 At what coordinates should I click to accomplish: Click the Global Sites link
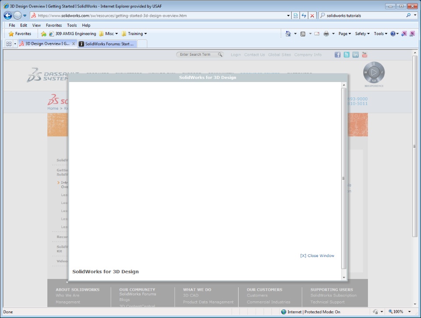pyautogui.click(x=279, y=55)
